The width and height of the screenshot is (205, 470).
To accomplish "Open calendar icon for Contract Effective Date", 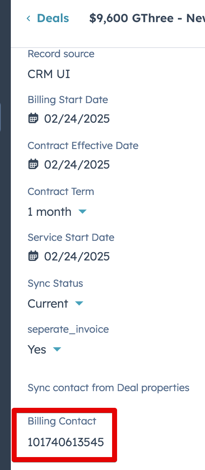I will click(33, 164).
